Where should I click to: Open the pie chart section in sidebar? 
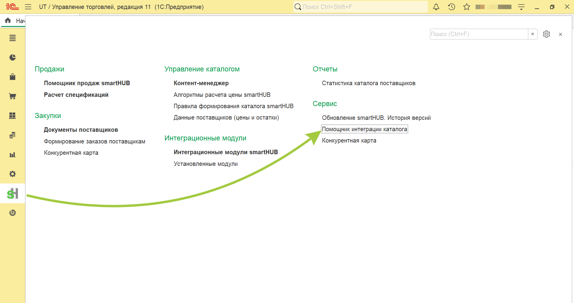(x=13, y=57)
